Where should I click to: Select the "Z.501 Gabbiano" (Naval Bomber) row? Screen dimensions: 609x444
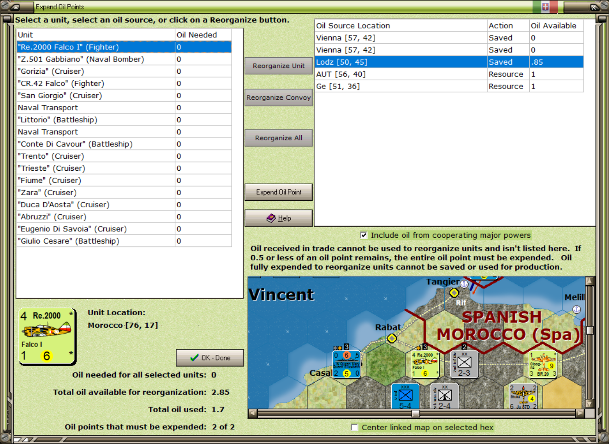pyautogui.click(x=124, y=59)
